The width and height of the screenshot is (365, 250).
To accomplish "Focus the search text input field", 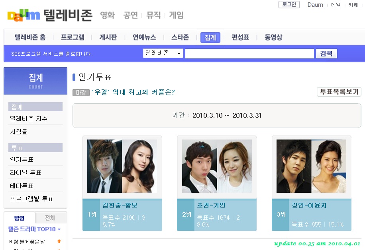I will click(249, 54).
